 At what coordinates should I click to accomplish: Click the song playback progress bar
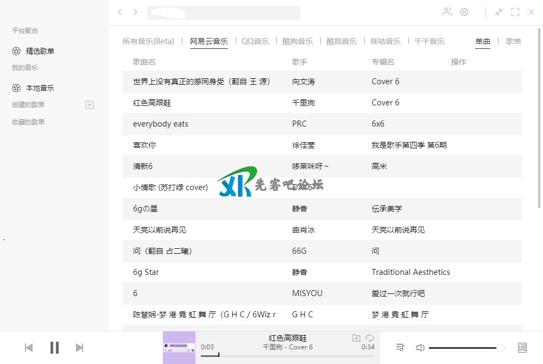click(287, 356)
